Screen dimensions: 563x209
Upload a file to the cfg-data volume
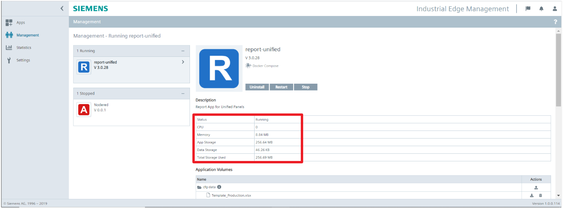click(x=536, y=187)
